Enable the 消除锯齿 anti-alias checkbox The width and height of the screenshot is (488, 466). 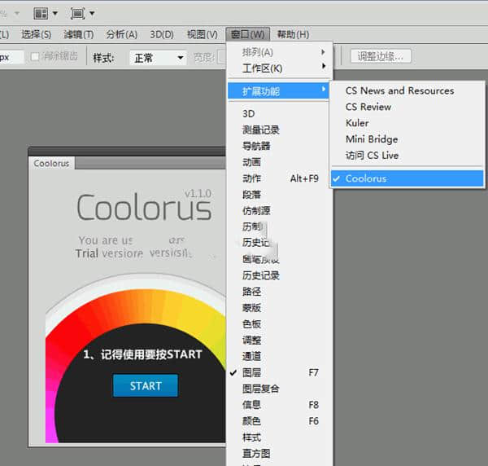(36, 57)
